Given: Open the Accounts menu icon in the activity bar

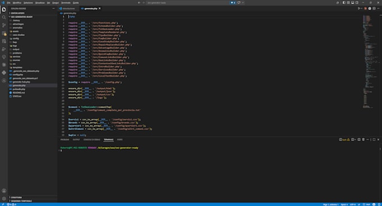Looking at the screenshot, I should [4, 191].
